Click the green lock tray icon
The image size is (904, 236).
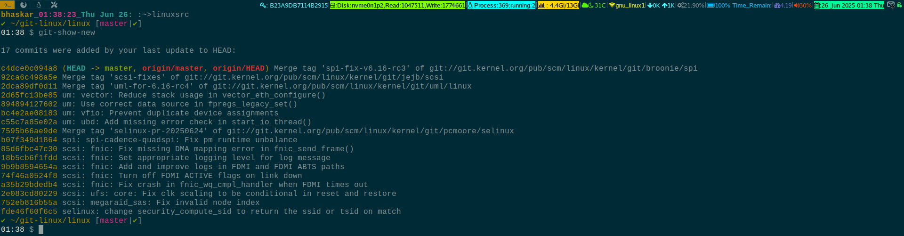click(x=899, y=5)
